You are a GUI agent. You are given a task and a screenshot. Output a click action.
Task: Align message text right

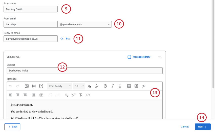[x=25, y=95]
